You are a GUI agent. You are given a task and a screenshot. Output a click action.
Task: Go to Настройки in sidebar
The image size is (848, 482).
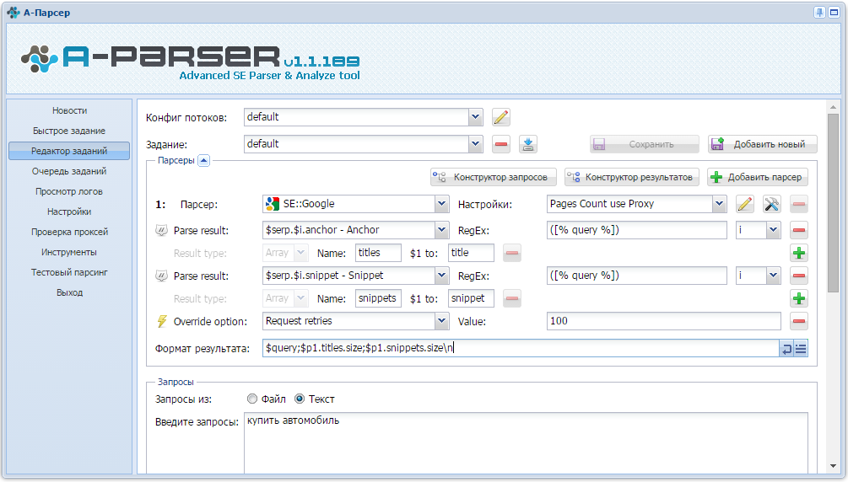[x=69, y=212]
